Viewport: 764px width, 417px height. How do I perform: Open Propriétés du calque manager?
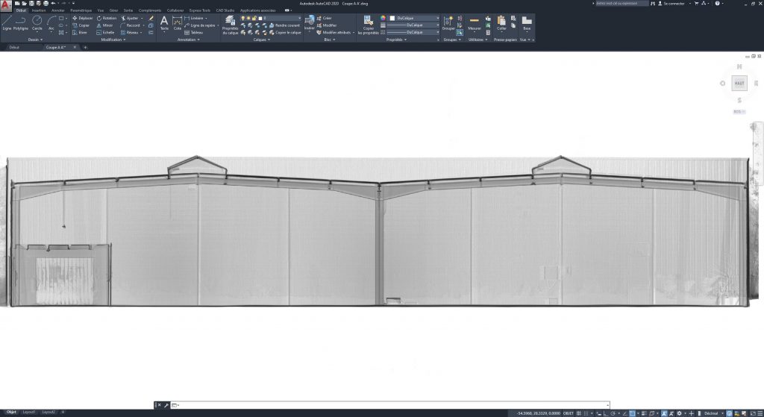(x=230, y=25)
